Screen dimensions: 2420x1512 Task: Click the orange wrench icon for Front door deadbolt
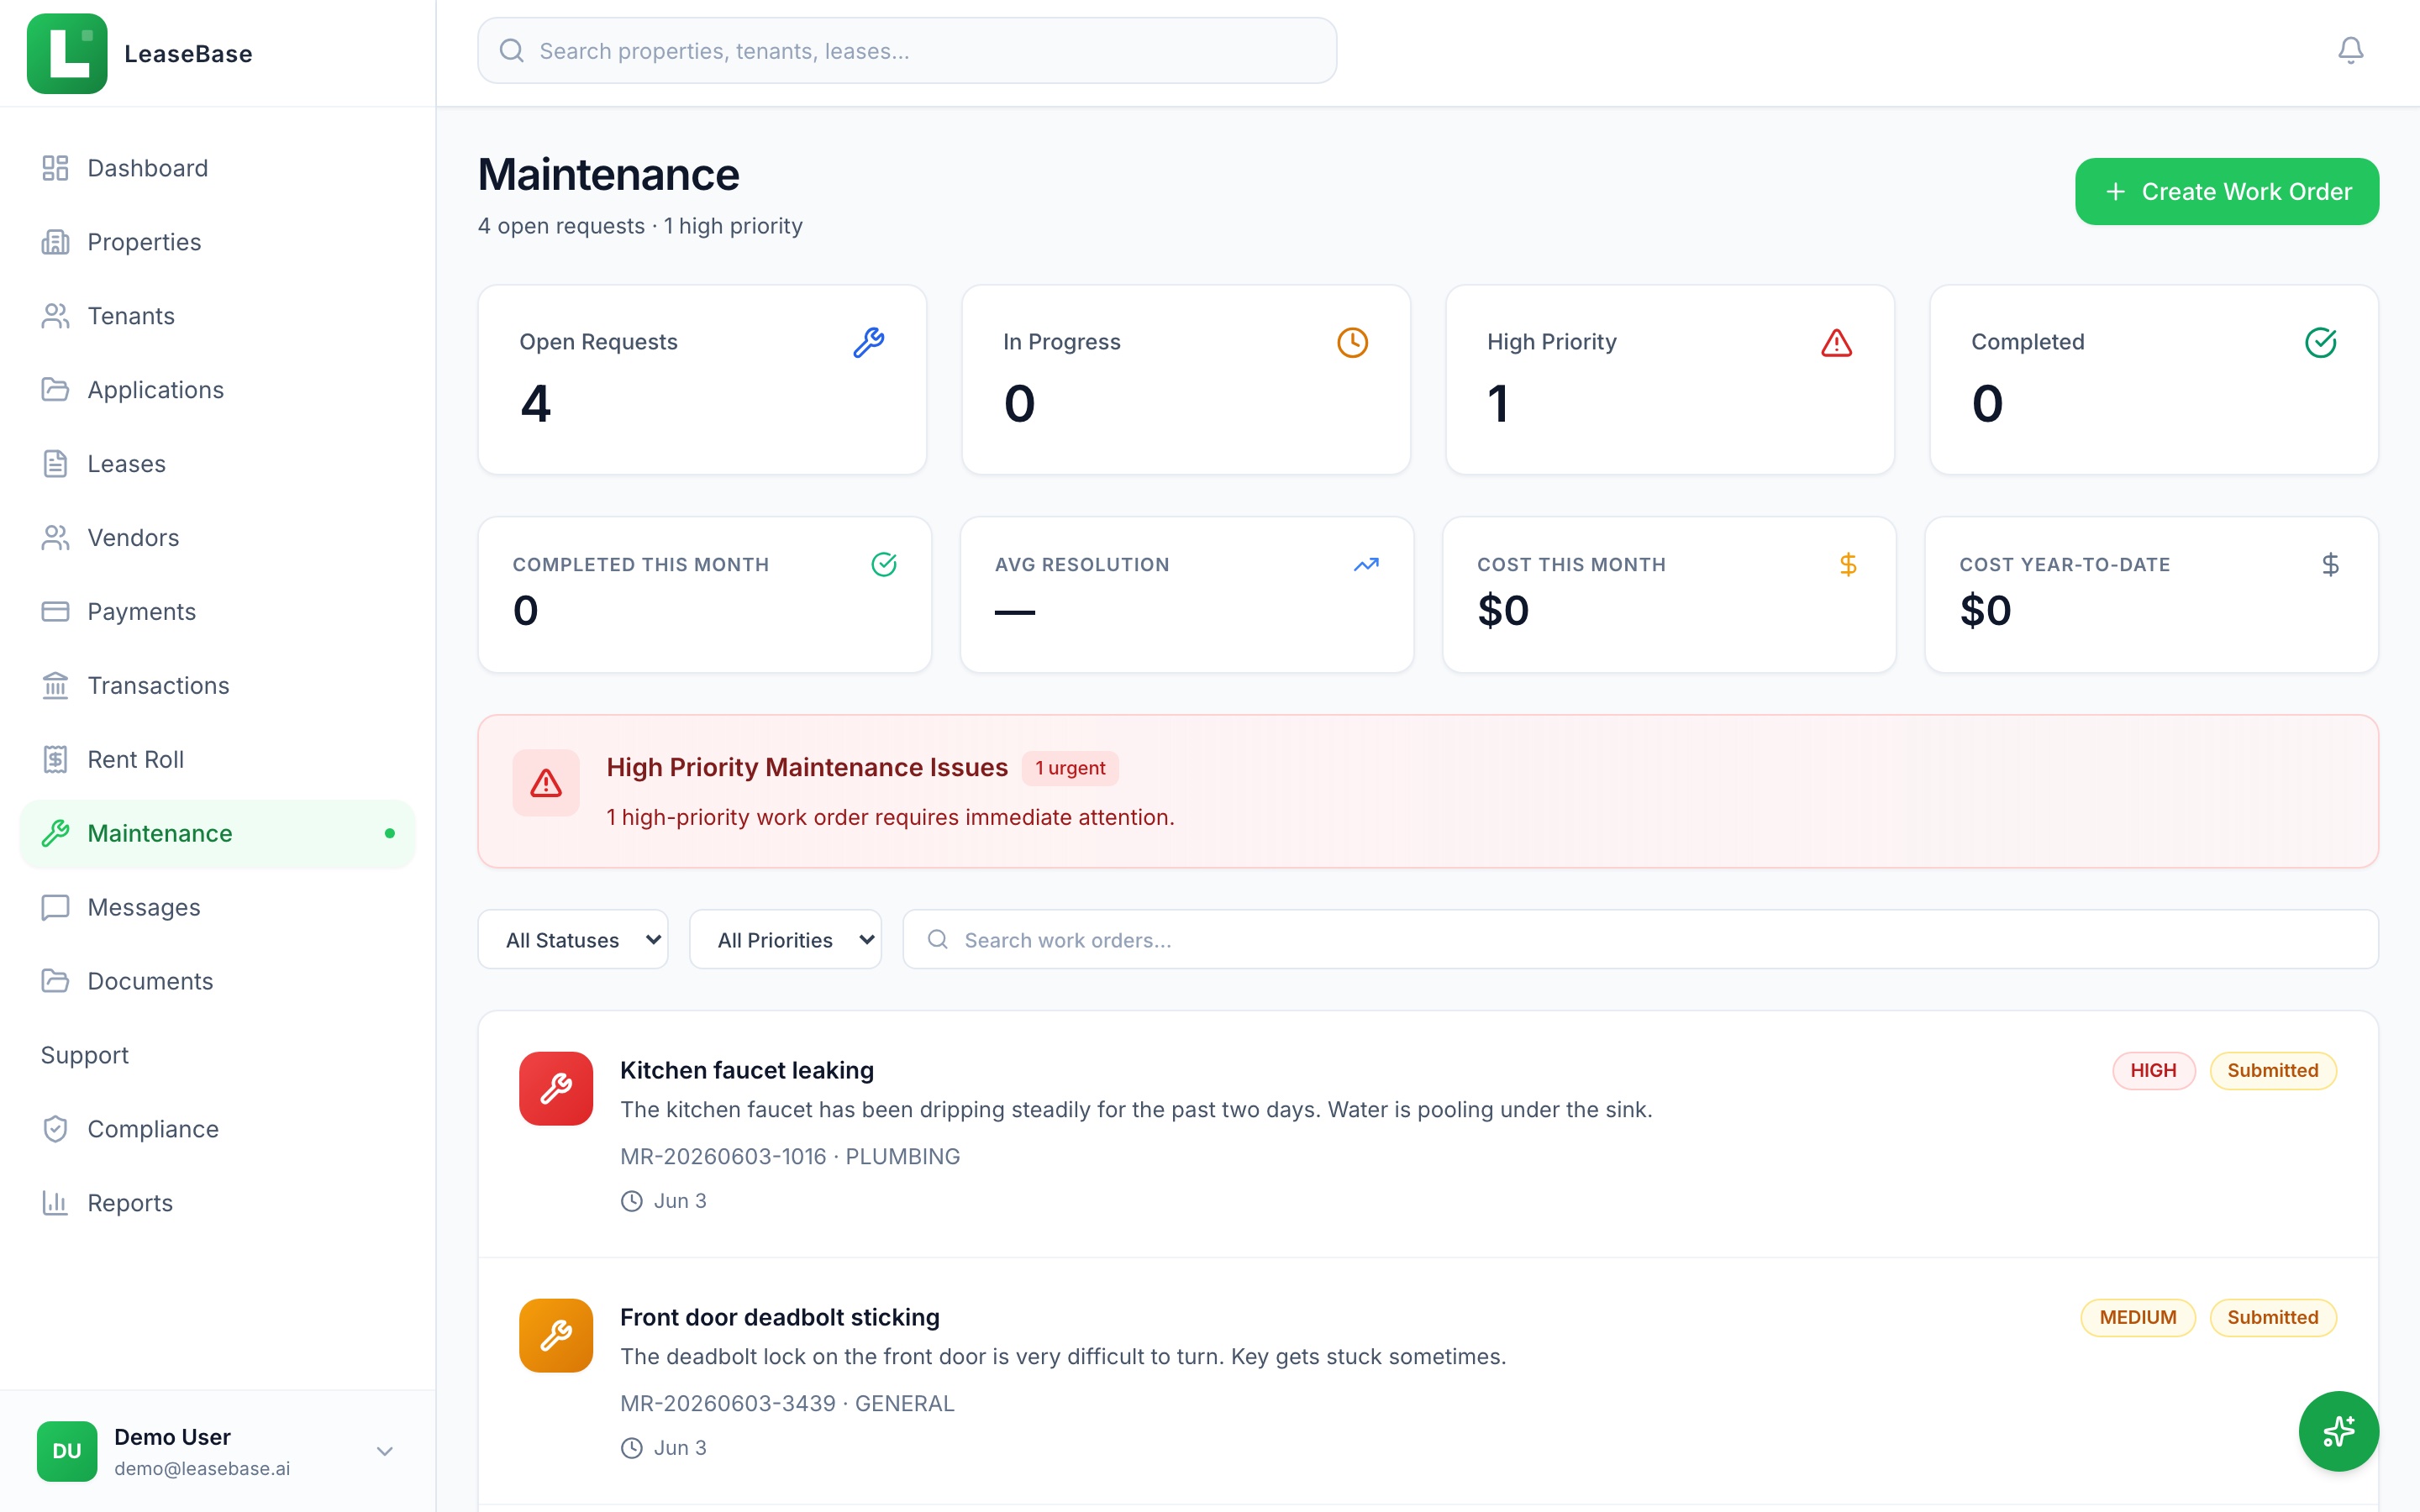coord(556,1335)
